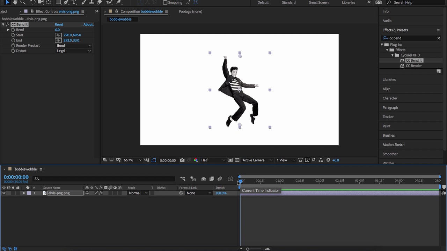Switch to the Default workspace

click(x=263, y=2)
